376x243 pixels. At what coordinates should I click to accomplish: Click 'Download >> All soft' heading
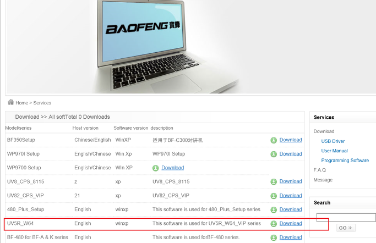pos(63,117)
